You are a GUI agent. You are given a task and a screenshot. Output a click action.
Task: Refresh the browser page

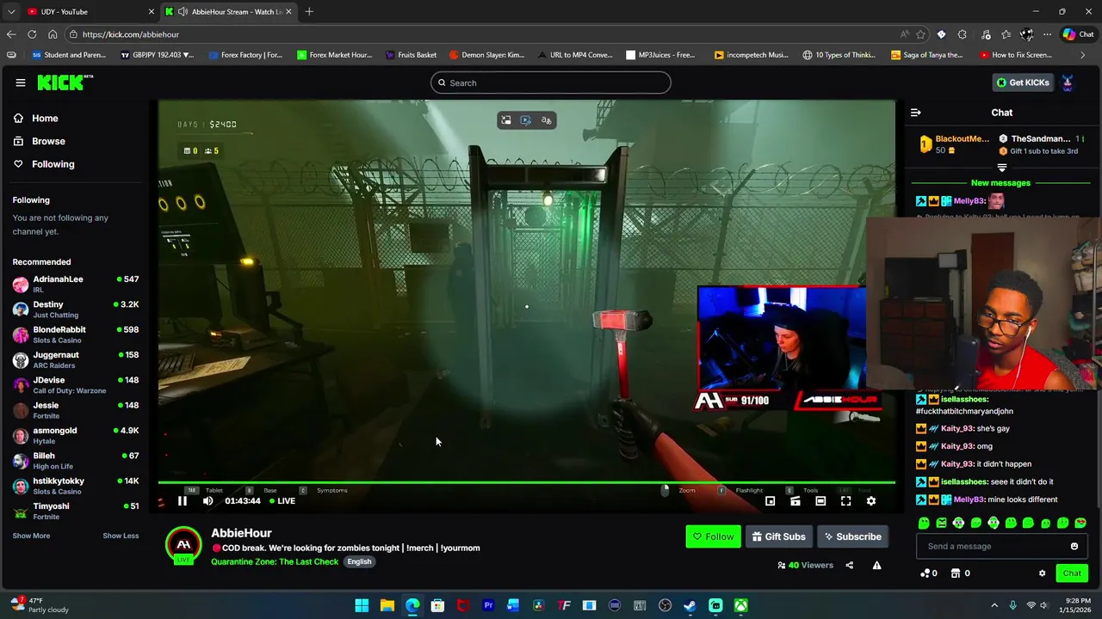32,34
